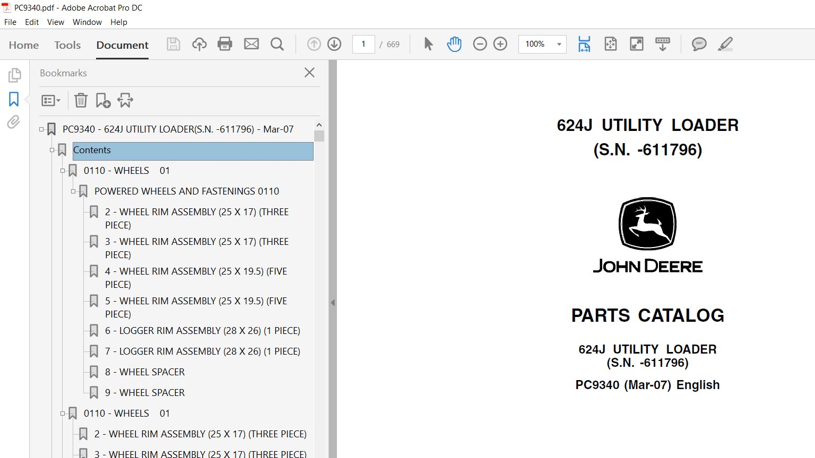This screenshot has width=815, height=458.
Task: Open the Find text magnifier
Action: coord(277,44)
